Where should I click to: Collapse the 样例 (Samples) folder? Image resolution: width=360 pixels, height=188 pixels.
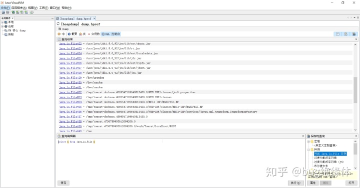309,150
